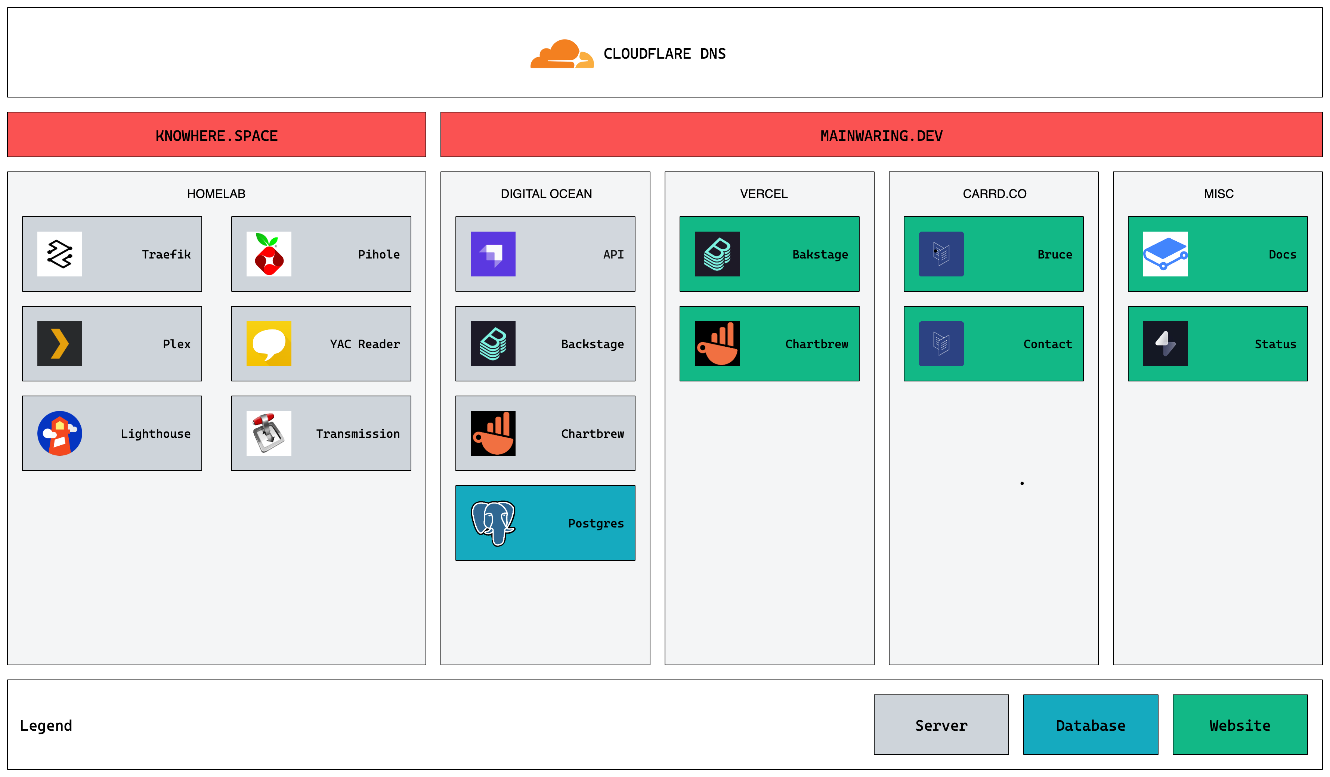Click the Server legend box
This screenshot has width=1330, height=777.
(x=941, y=725)
